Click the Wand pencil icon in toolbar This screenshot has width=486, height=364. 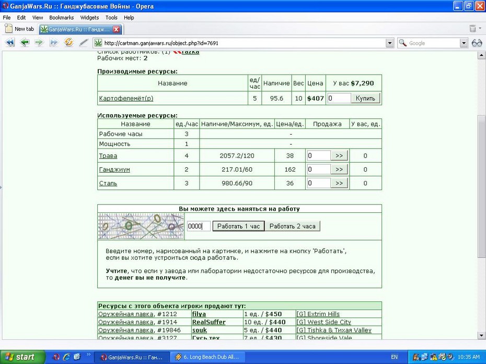[84, 42]
